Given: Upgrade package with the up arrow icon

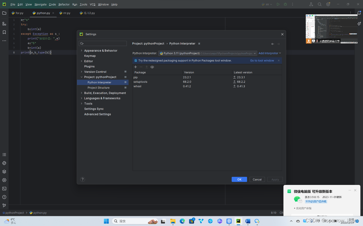Looking at the screenshot, I should pos(147,67).
